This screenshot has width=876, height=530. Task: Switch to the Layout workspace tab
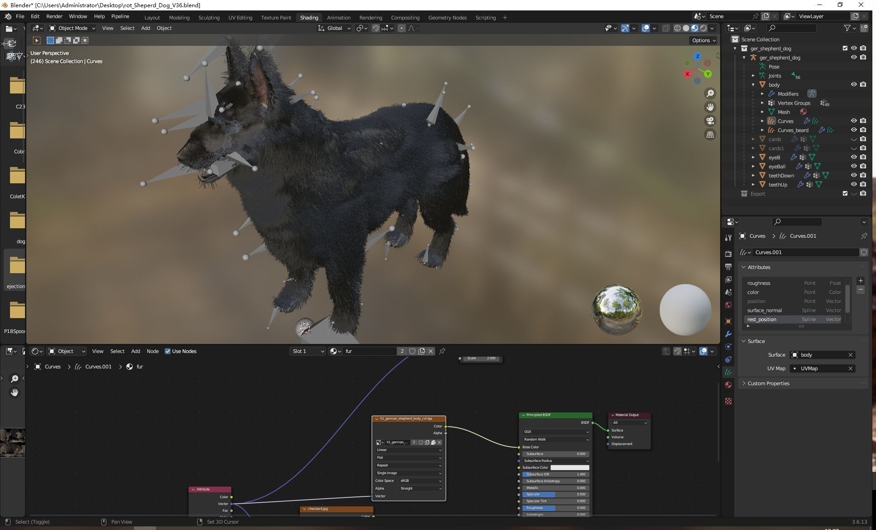click(152, 18)
